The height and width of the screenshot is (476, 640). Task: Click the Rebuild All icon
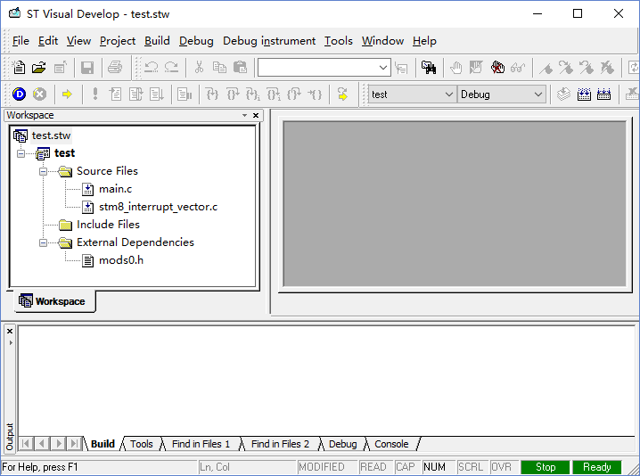click(x=603, y=94)
